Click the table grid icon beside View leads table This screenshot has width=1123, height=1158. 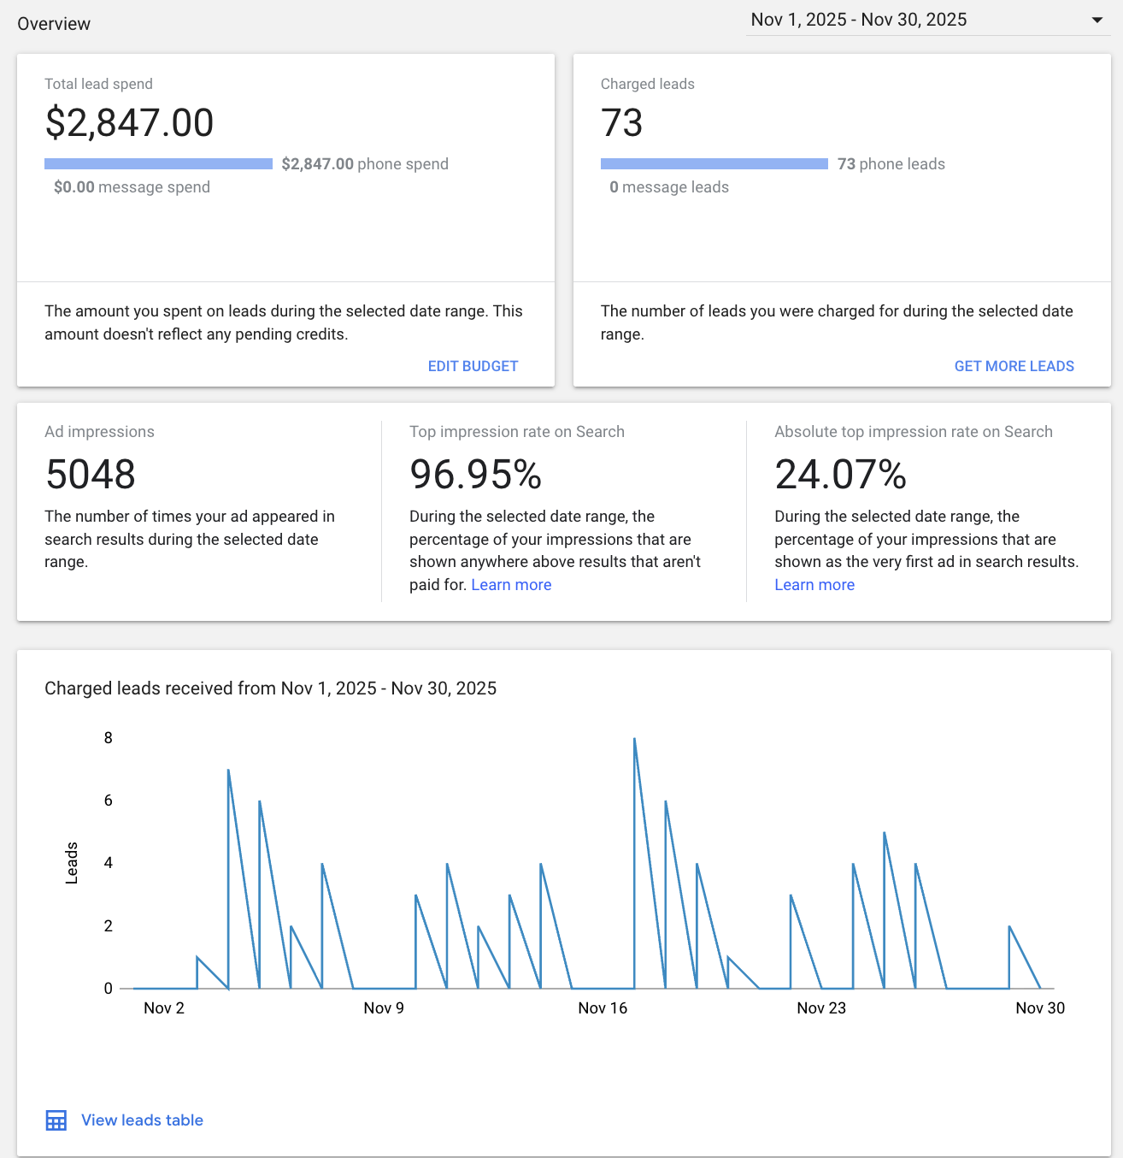point(56,1120)
